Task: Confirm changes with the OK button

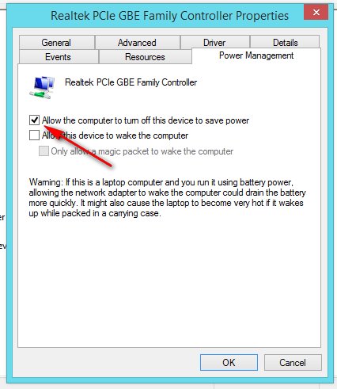Action: 229,362
